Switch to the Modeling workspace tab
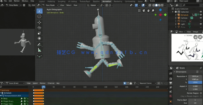Image resolution: width=203 pixels, height=105 pixels. point(51,1)
